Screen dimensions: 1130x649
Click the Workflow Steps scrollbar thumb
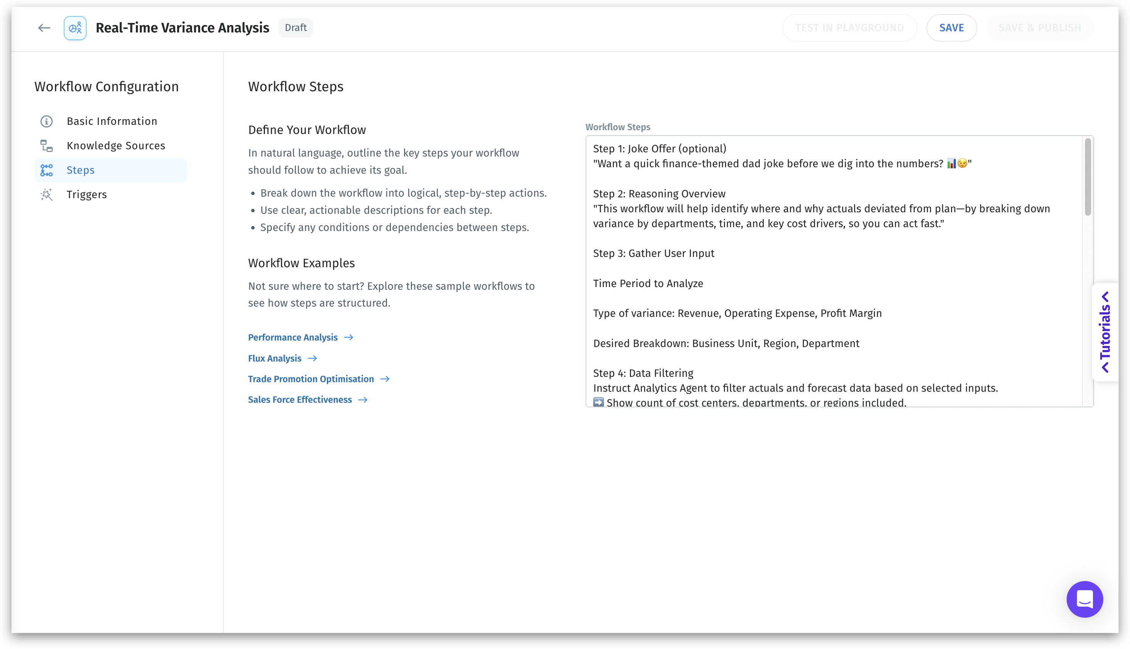click(x=1088, y=177)
